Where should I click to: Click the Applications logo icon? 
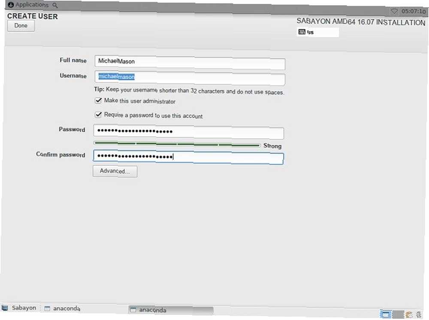pos(11,5)
